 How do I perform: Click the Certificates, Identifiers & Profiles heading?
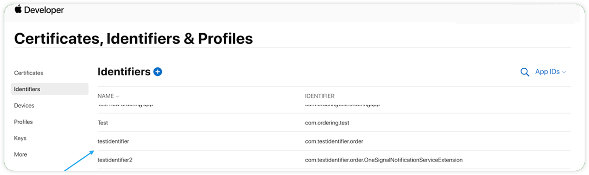(133, 38)
